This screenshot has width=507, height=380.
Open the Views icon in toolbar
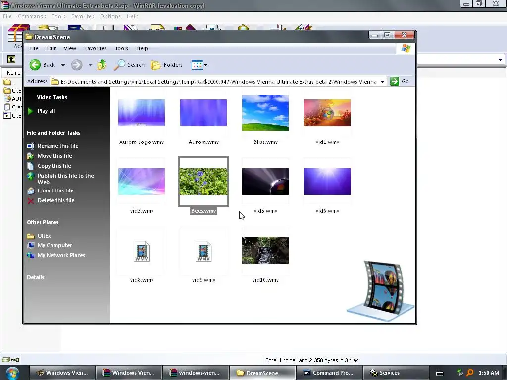[197, 65]
